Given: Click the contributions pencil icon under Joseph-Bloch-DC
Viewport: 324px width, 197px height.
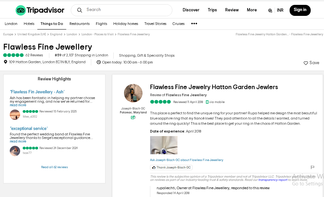Looking at the screenshot, I should (133, 117).
